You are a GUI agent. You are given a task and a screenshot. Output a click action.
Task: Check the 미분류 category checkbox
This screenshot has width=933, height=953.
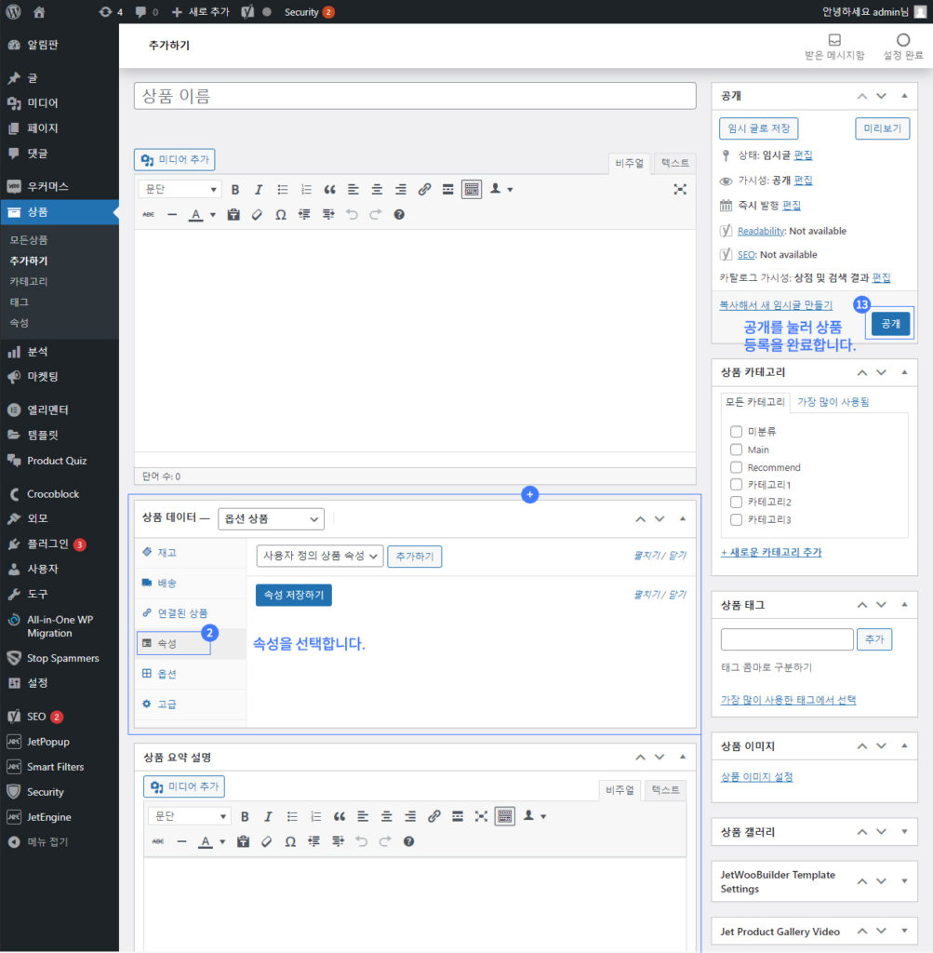pos(736,432)
